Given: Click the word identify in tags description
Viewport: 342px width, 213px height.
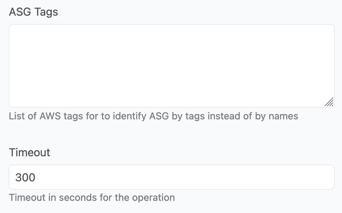Looking at the screenshot, I should click(130, 116).
